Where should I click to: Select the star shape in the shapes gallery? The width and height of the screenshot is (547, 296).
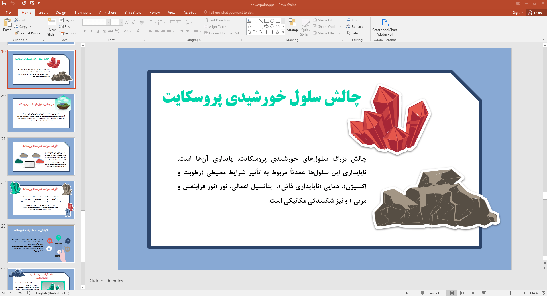pyautogui.click(x=278, y=32)
